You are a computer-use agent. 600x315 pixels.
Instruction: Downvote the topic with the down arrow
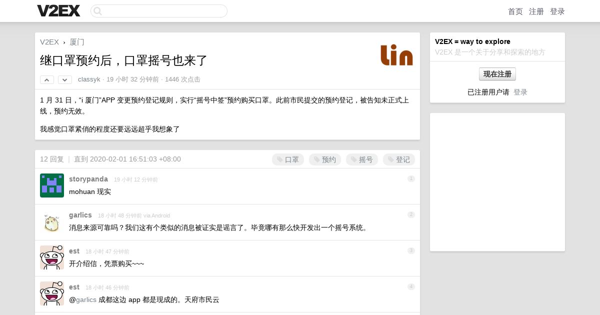click(65, 79)
